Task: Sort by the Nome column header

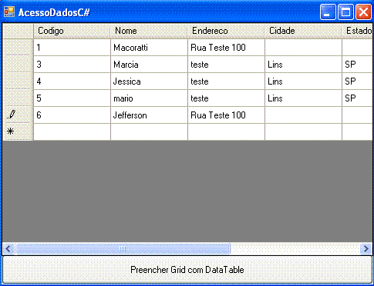Action: pyautogui.click(x=149, y=31)
